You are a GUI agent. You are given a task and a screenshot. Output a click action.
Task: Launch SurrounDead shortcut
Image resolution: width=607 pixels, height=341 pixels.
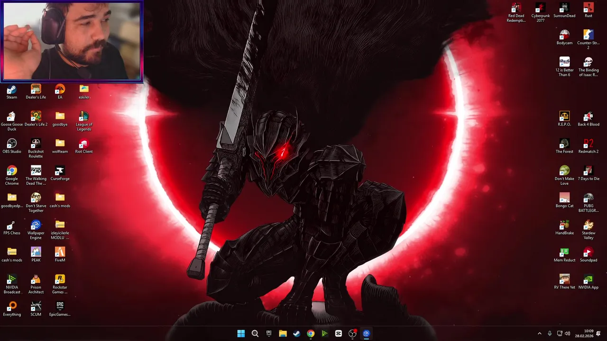(564, 10)
